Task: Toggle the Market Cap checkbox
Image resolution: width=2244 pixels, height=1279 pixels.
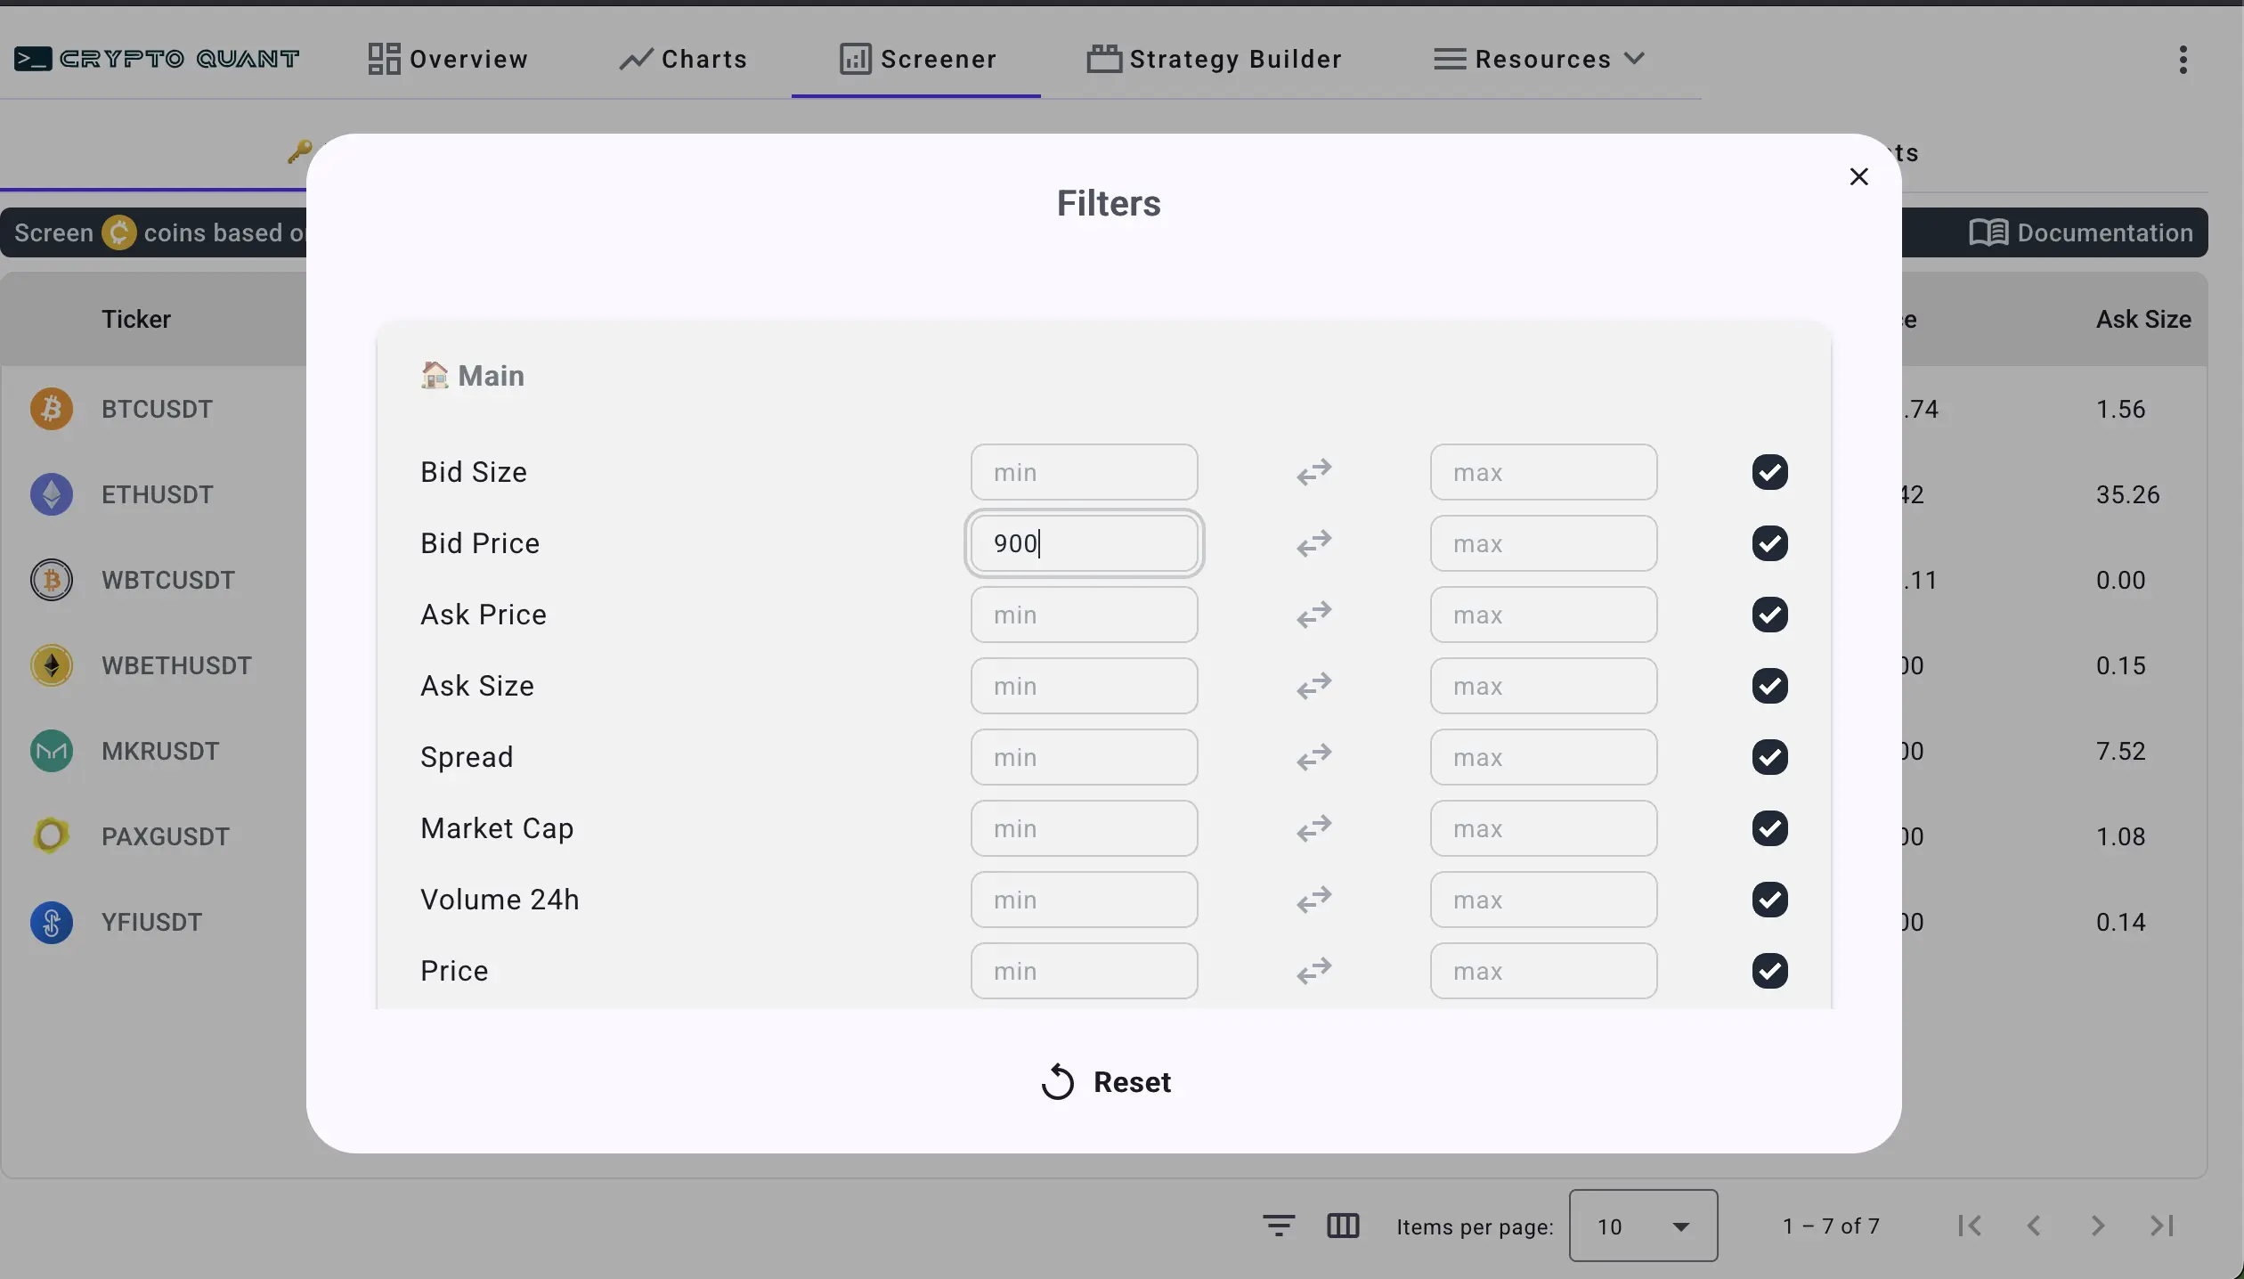Action: tap(1769, 828)
